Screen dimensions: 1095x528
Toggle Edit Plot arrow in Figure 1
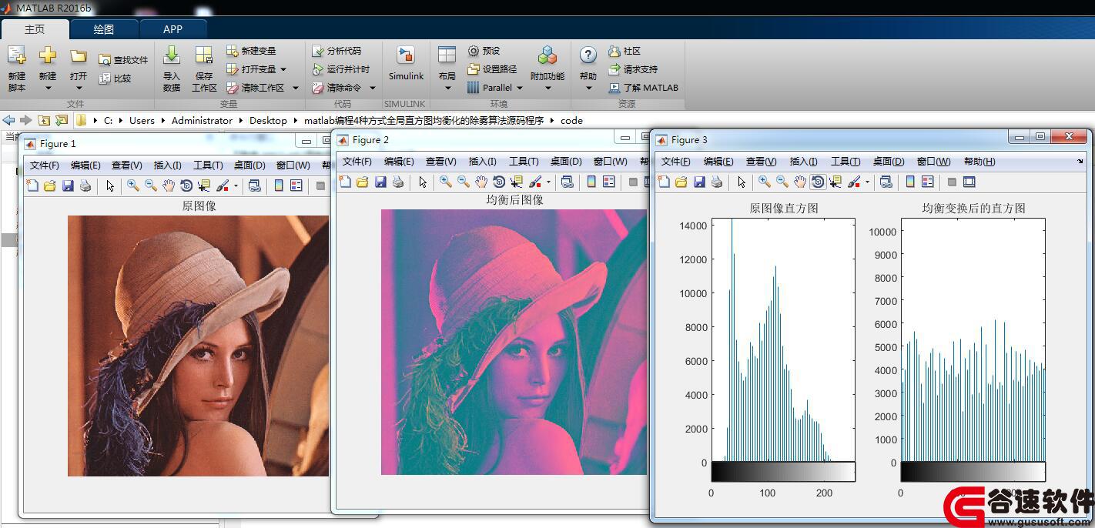tap(110, 185)
